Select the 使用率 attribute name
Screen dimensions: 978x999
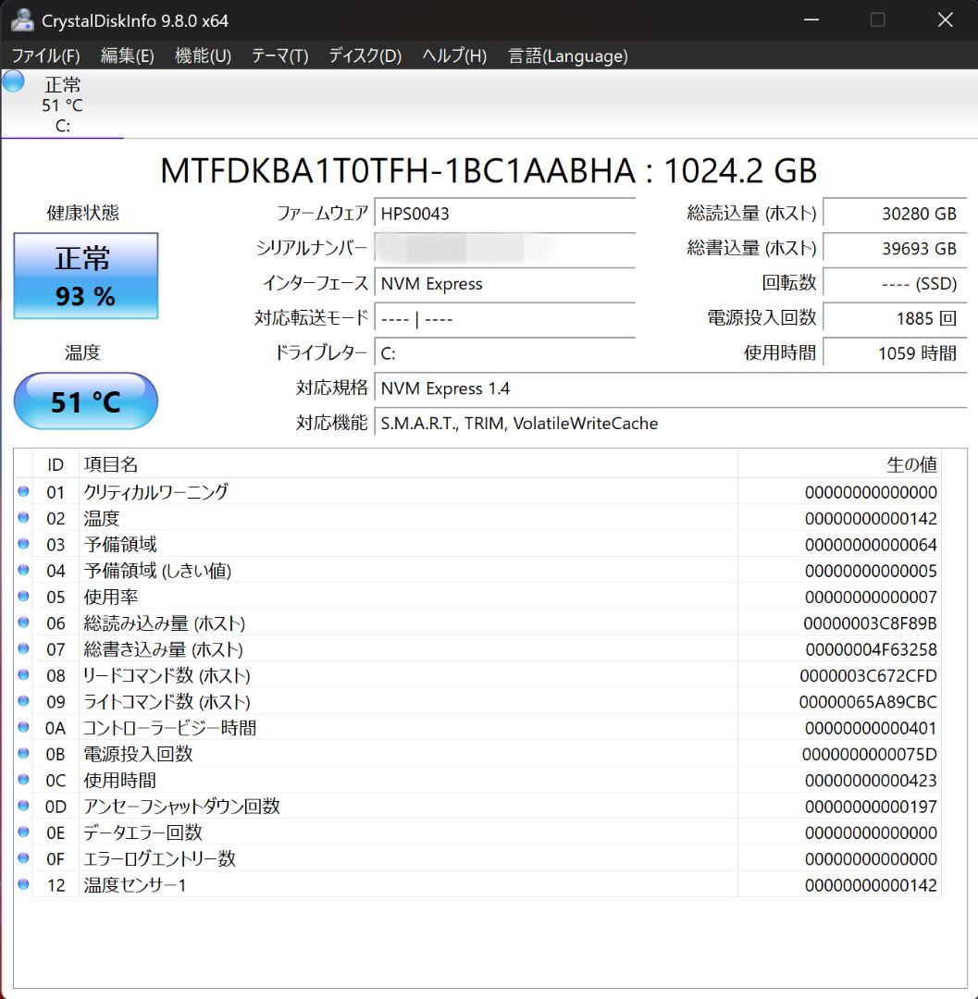coord(111,597)
